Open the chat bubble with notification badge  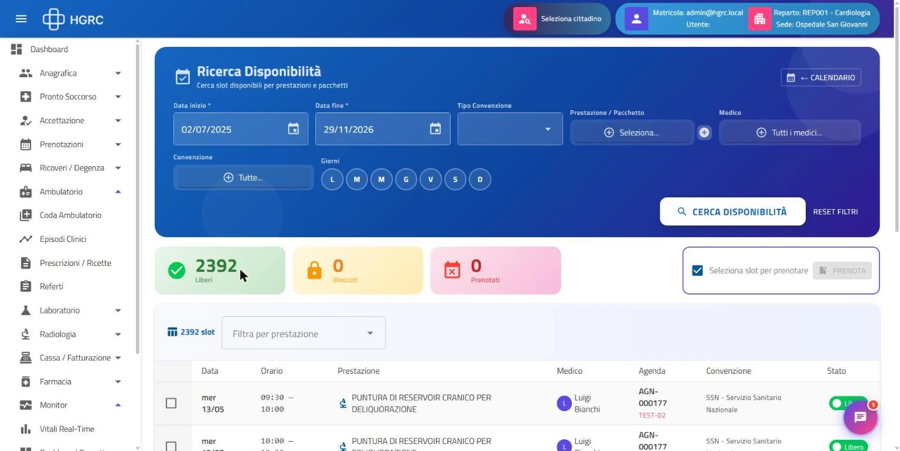tap(860, 417)
